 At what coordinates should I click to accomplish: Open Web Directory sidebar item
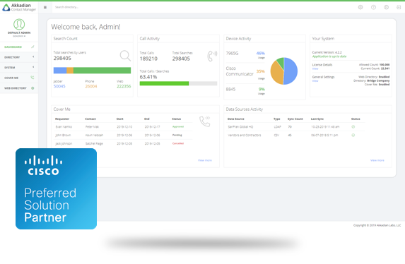(19, 88)
